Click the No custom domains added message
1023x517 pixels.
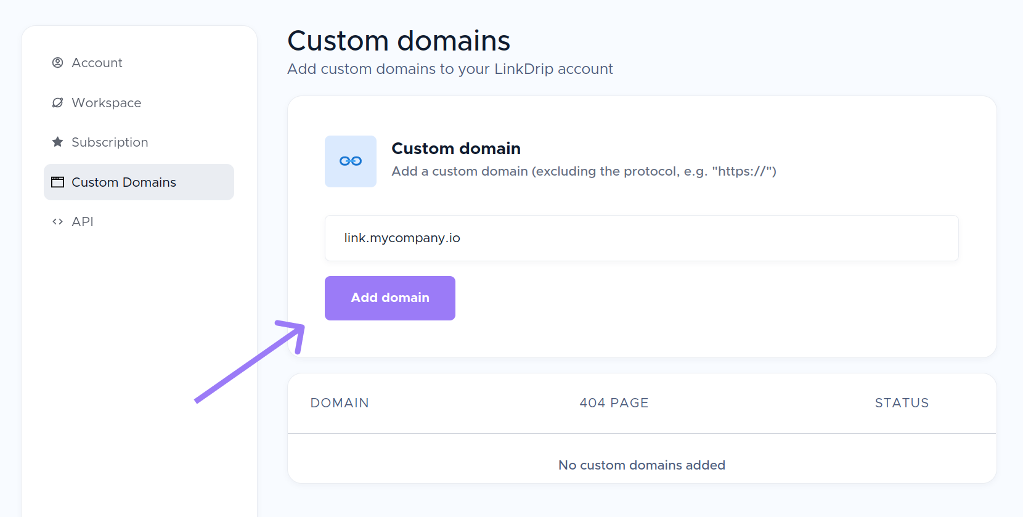click(x=642, y=465)
